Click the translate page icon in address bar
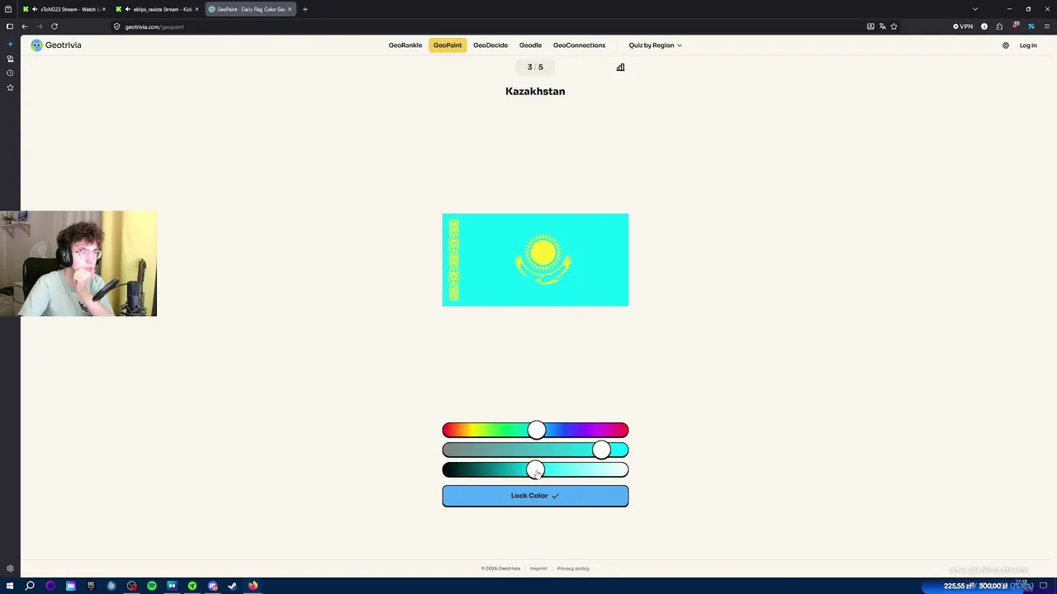The height and width of the screenshot is (594, 1057). point(882,26)
